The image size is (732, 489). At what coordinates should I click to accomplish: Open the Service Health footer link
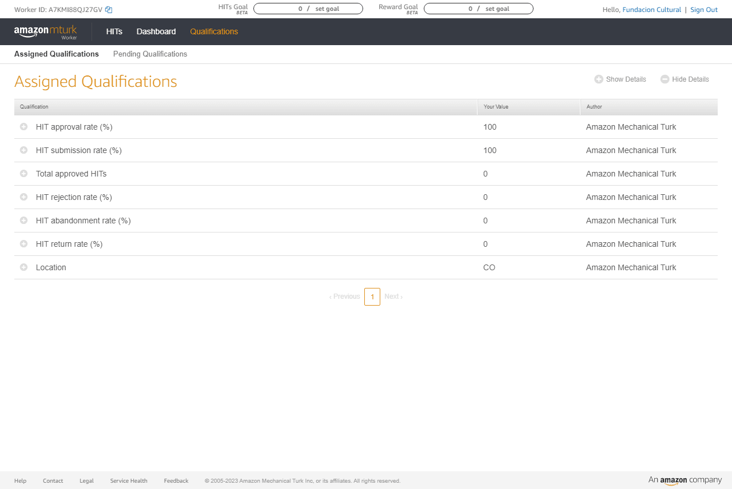(129, 481)
